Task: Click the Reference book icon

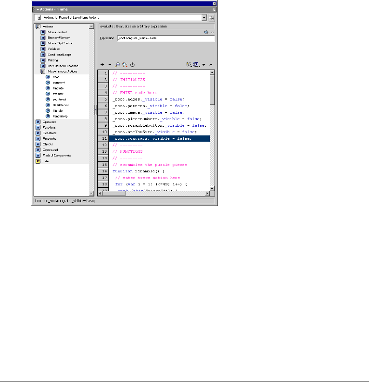Action: [x=206, y=32]
